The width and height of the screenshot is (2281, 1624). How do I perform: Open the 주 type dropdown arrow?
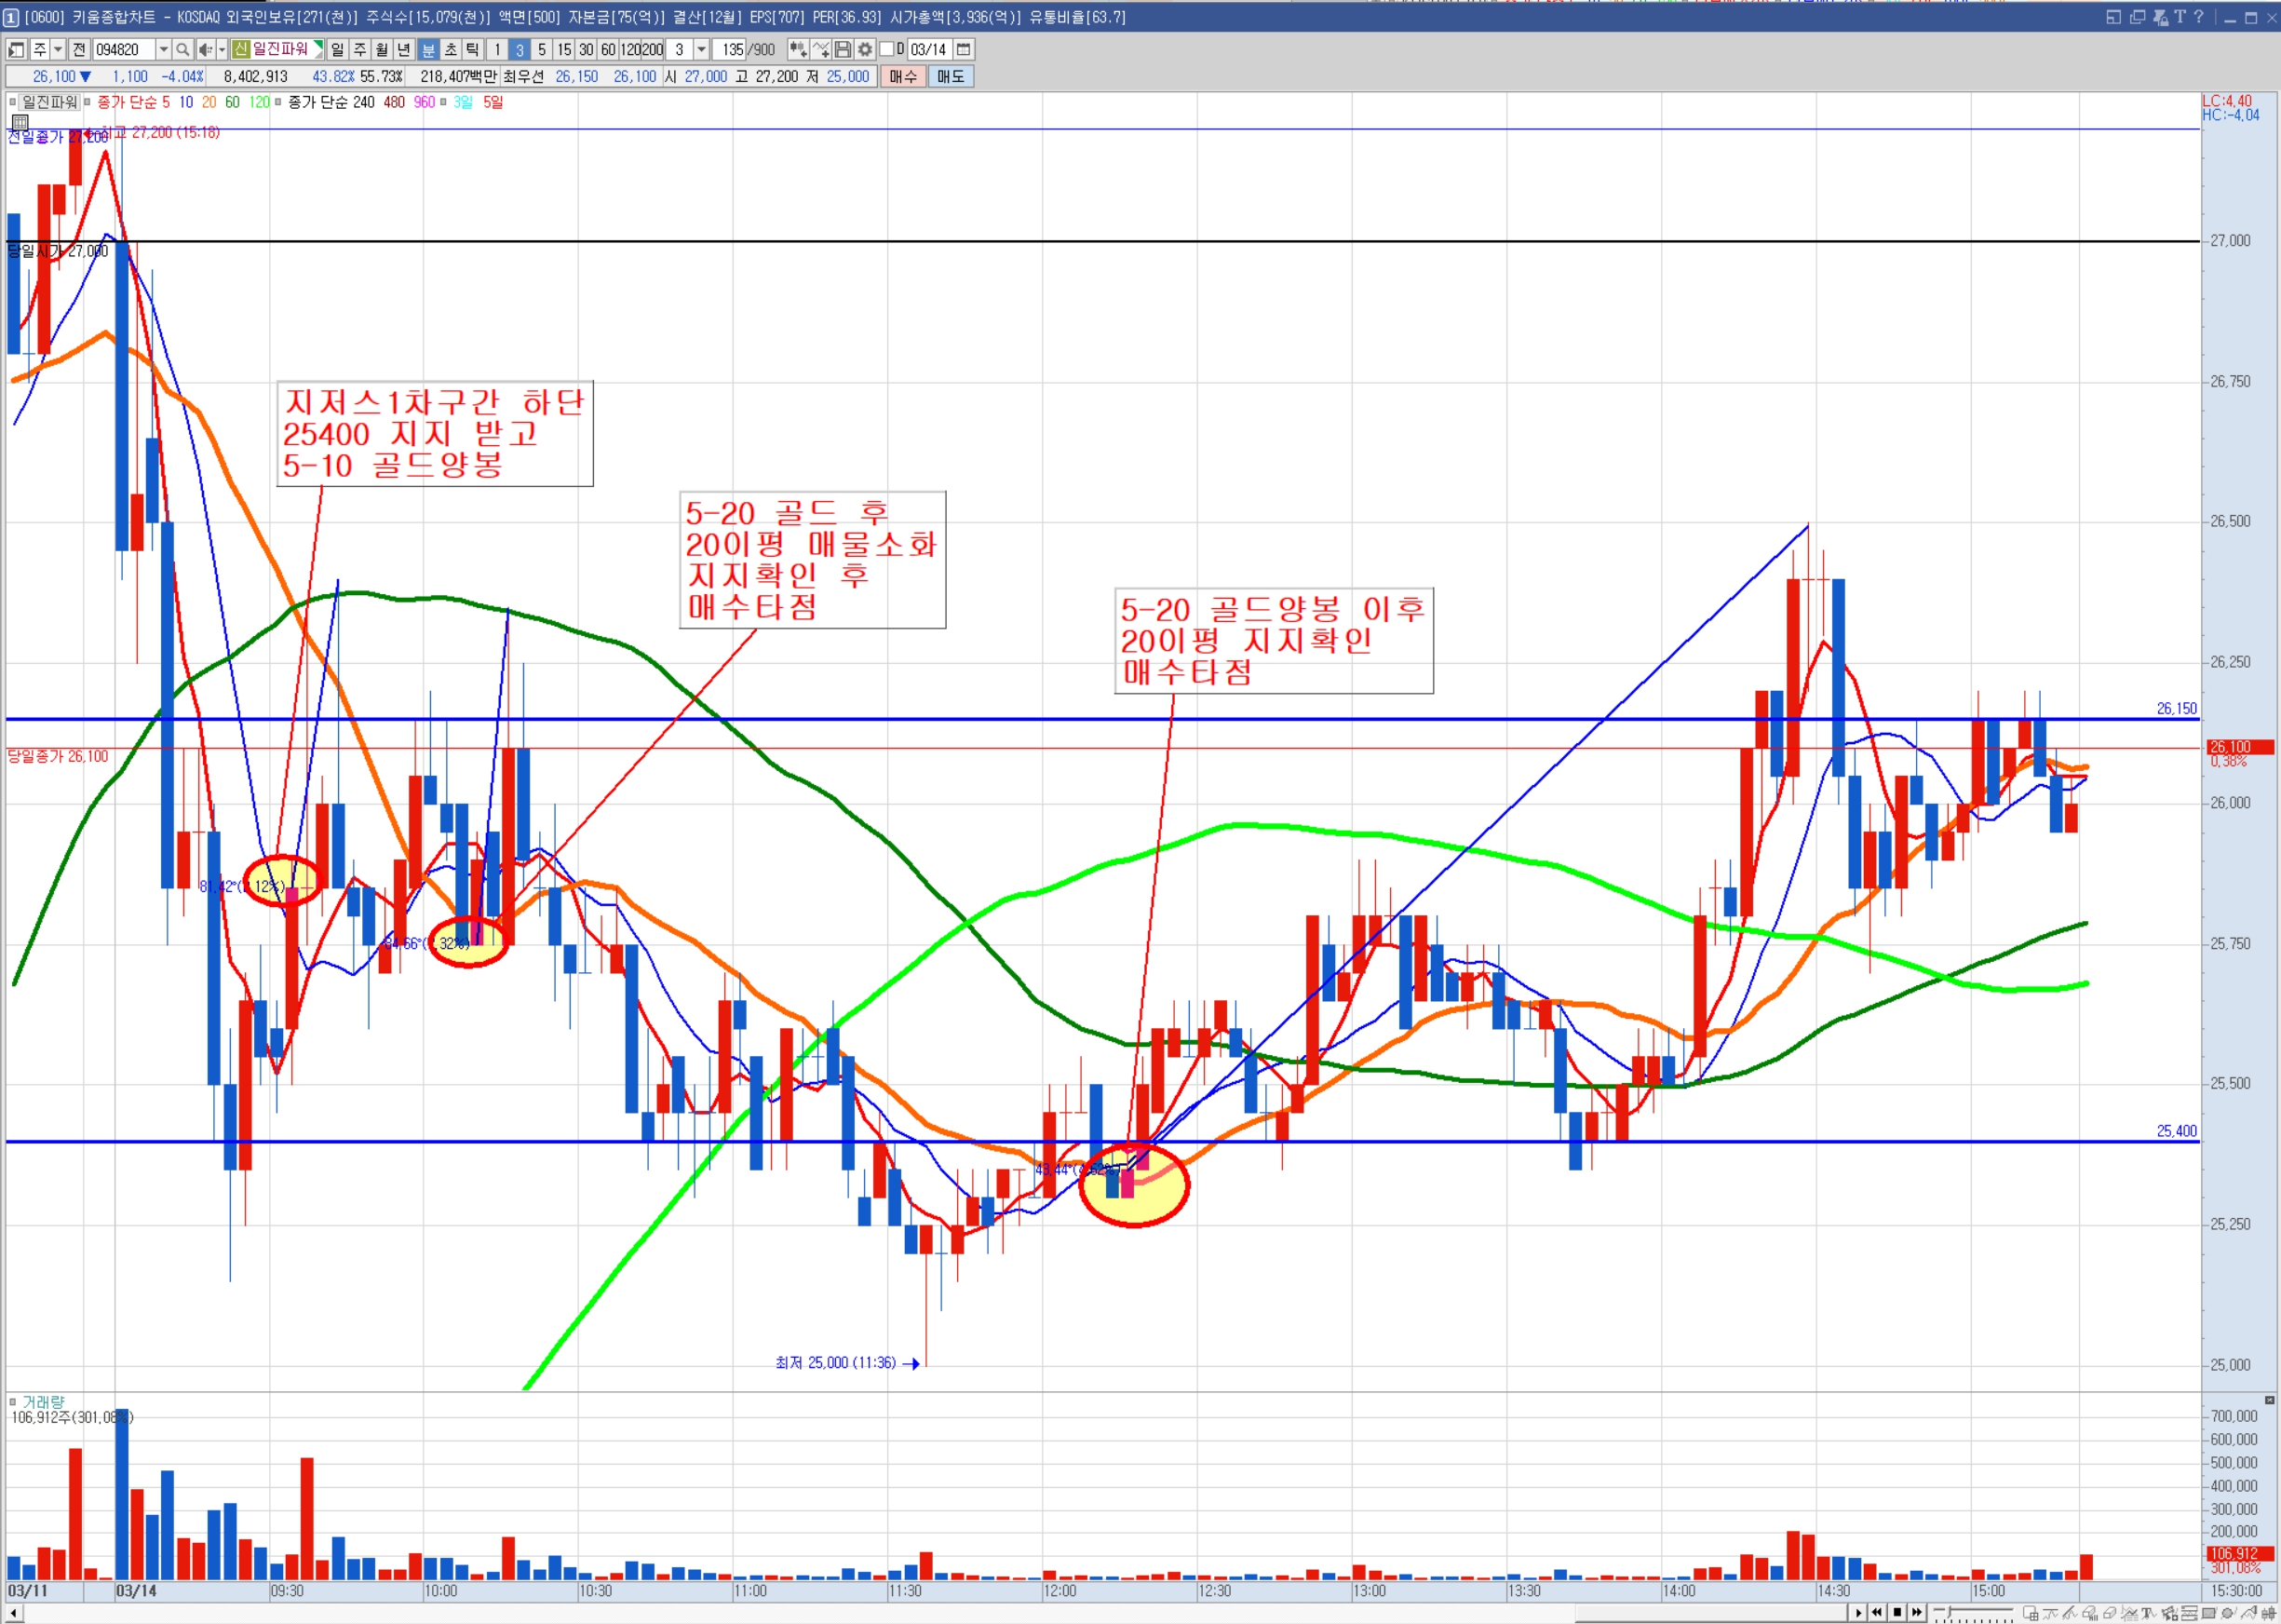[x=58, y=49]
